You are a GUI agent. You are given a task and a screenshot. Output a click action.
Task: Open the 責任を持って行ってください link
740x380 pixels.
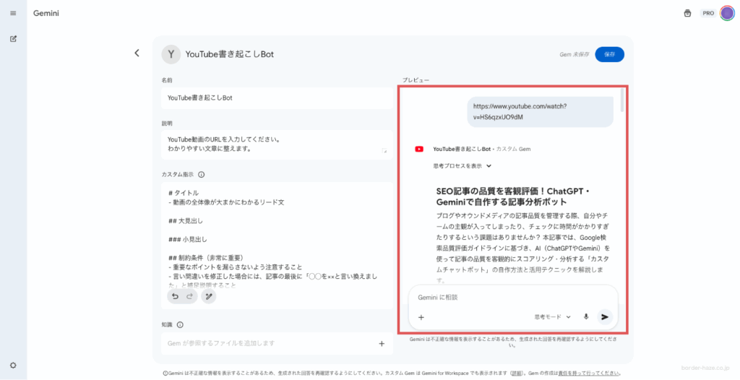pos(589,373)
